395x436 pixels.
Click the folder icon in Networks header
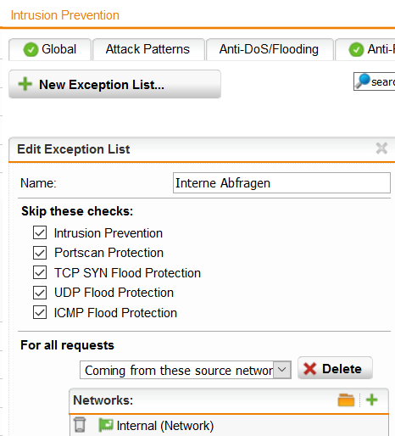coord(346,400)
